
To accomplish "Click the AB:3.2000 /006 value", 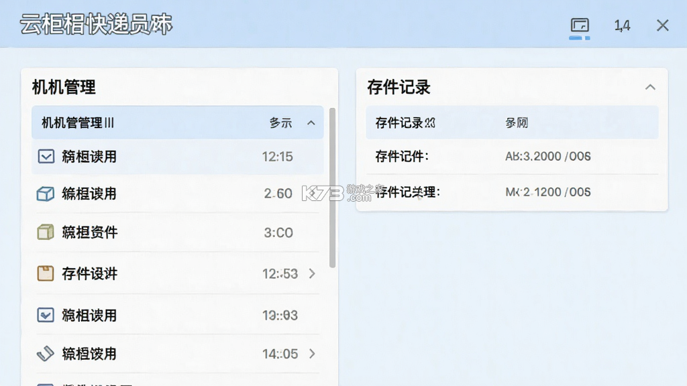I will [547, 156].
